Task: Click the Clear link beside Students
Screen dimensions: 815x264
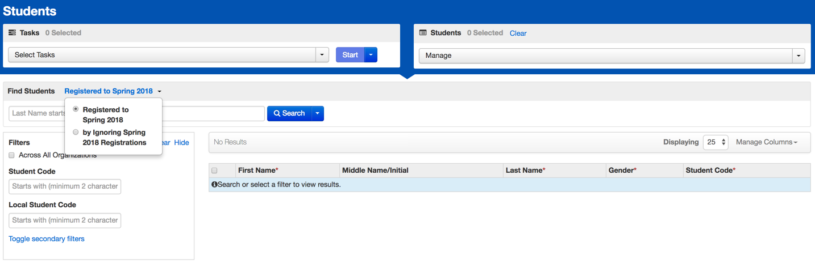Action: pos(518,33)
